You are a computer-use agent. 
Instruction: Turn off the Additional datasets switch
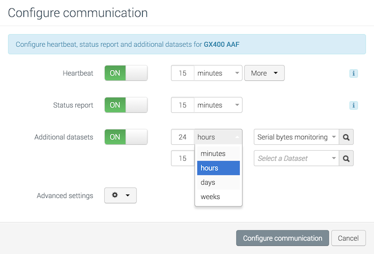[126, 137]
